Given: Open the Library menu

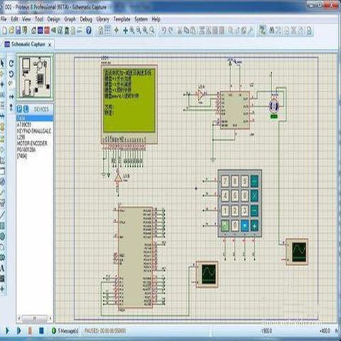Looking at the screenshot, I should pyautogui.click(x=103, y=20).
